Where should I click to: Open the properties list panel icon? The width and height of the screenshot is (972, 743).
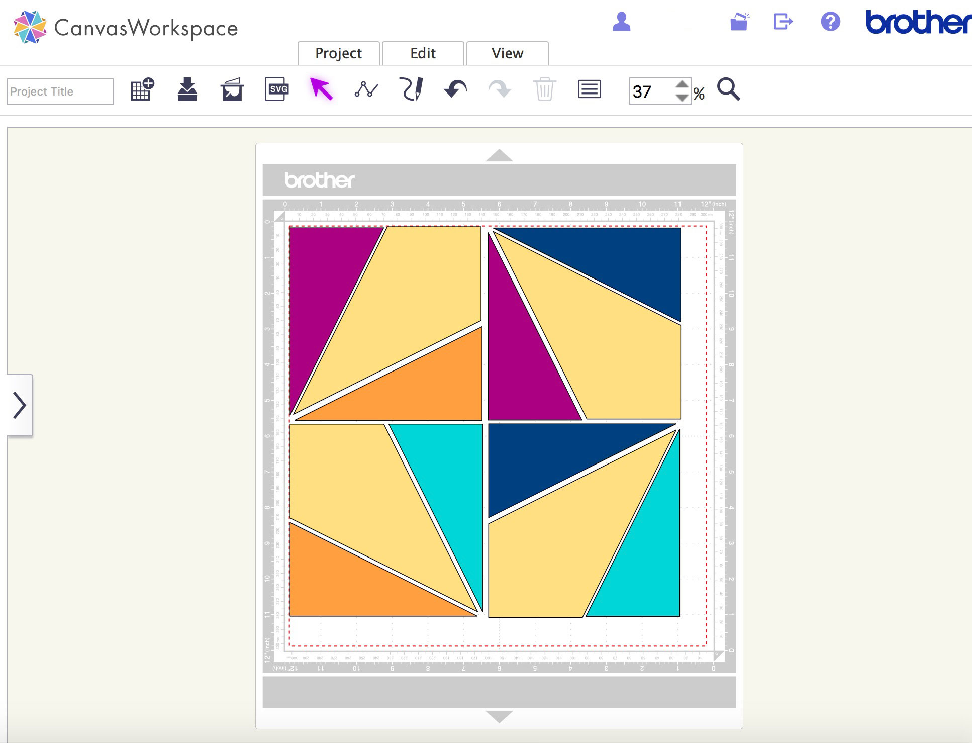[589, 89]
